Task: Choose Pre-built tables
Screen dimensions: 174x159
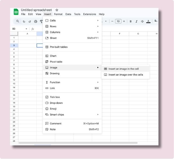Action: (72, 47)
